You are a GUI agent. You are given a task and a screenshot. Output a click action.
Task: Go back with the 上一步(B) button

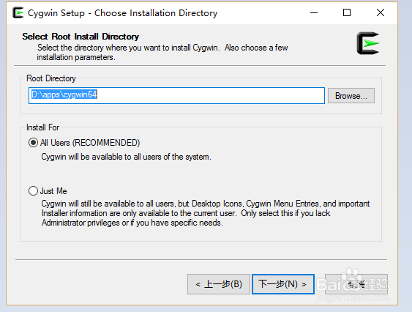click(219, 284)
